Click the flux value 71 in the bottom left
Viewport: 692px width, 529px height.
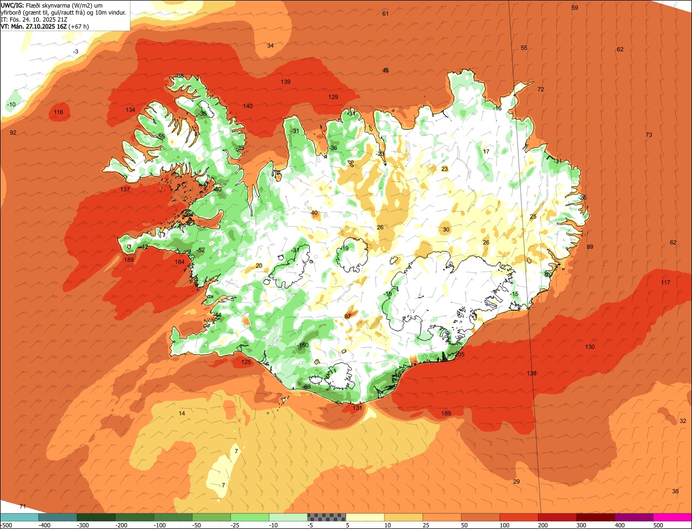[22, 506]
